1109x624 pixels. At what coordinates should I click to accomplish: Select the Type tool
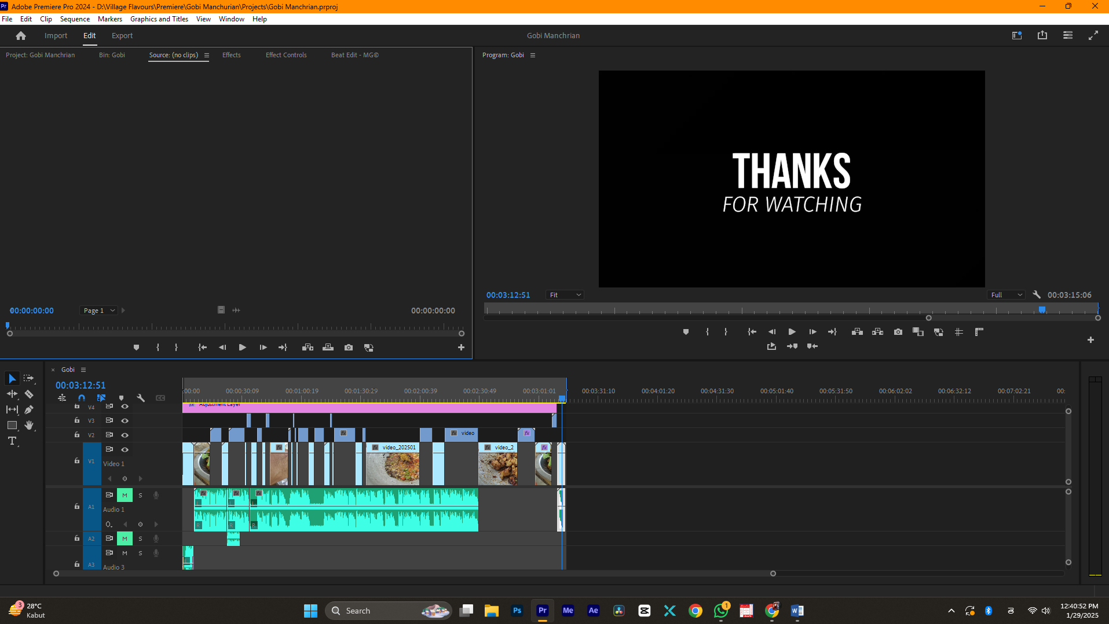[12, 441]
